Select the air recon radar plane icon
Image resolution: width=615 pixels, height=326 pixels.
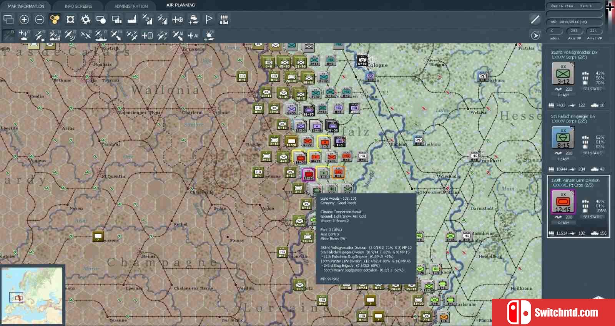[x=70, y=35]
